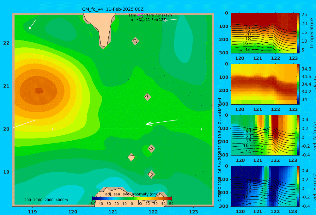316x215 pixels.
Task: Click the sea level anomaly colorbar
Action: 132,199
